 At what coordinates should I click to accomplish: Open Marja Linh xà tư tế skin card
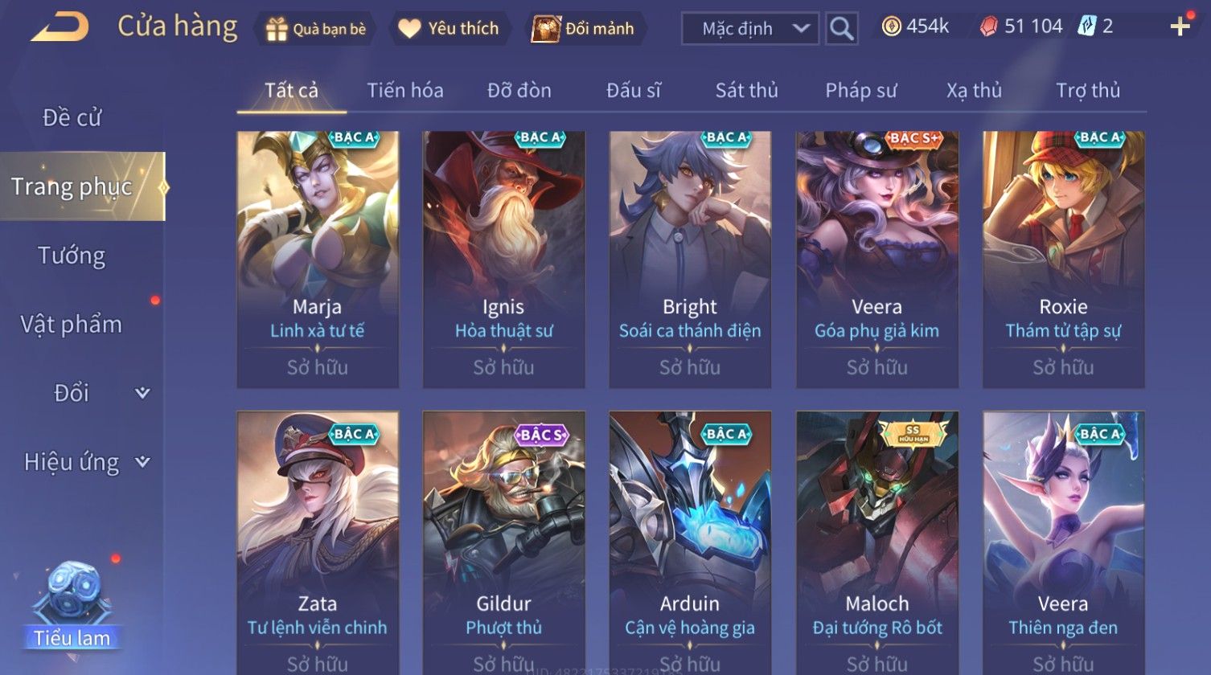[318, 260]
